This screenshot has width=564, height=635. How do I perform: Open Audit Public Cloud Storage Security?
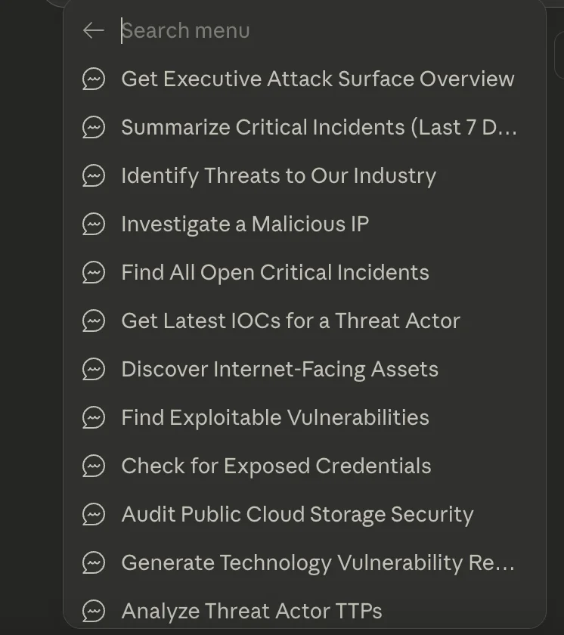(297, 514)
